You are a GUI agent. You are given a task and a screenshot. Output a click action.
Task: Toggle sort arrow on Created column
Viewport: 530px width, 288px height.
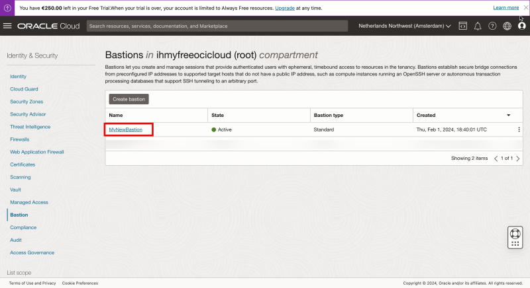point(508,116)
